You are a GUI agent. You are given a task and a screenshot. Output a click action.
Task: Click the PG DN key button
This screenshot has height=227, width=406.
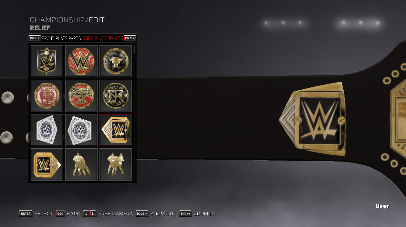[130, 38]
